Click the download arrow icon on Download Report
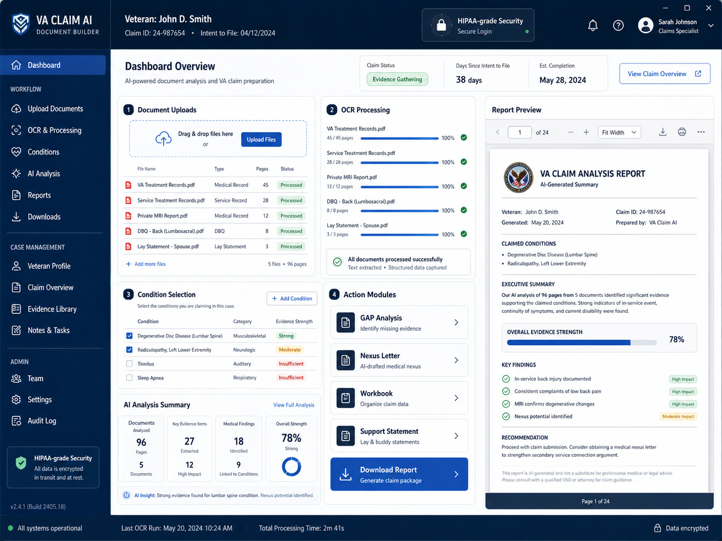This screenshot has width=722, height=541. [x=346, y=474]
